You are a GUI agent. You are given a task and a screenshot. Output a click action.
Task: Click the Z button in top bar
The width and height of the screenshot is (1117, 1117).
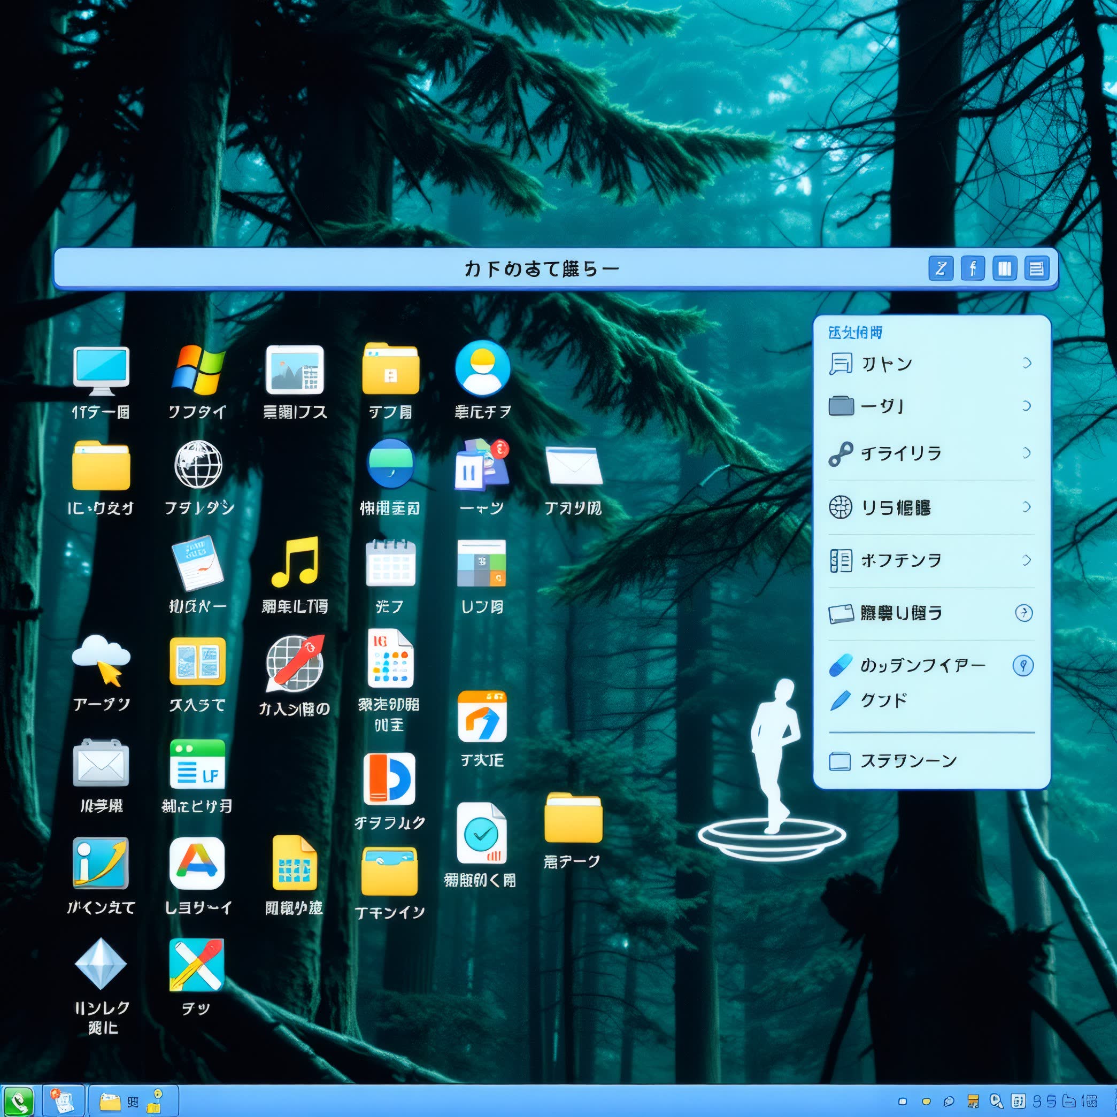point(941,268)
